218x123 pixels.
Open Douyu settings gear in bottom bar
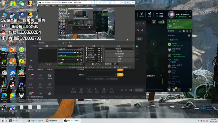[x=131, y=90]
